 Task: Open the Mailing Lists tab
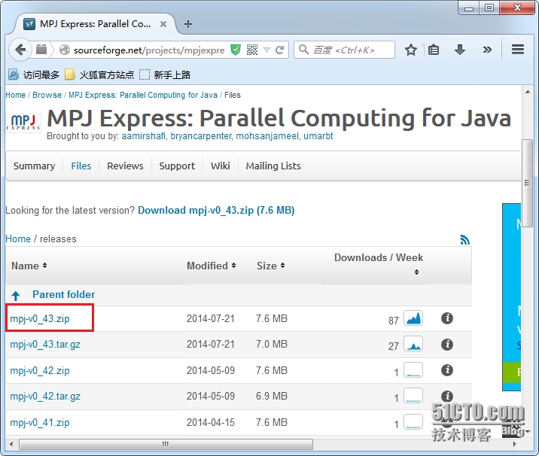click(273, 166)
